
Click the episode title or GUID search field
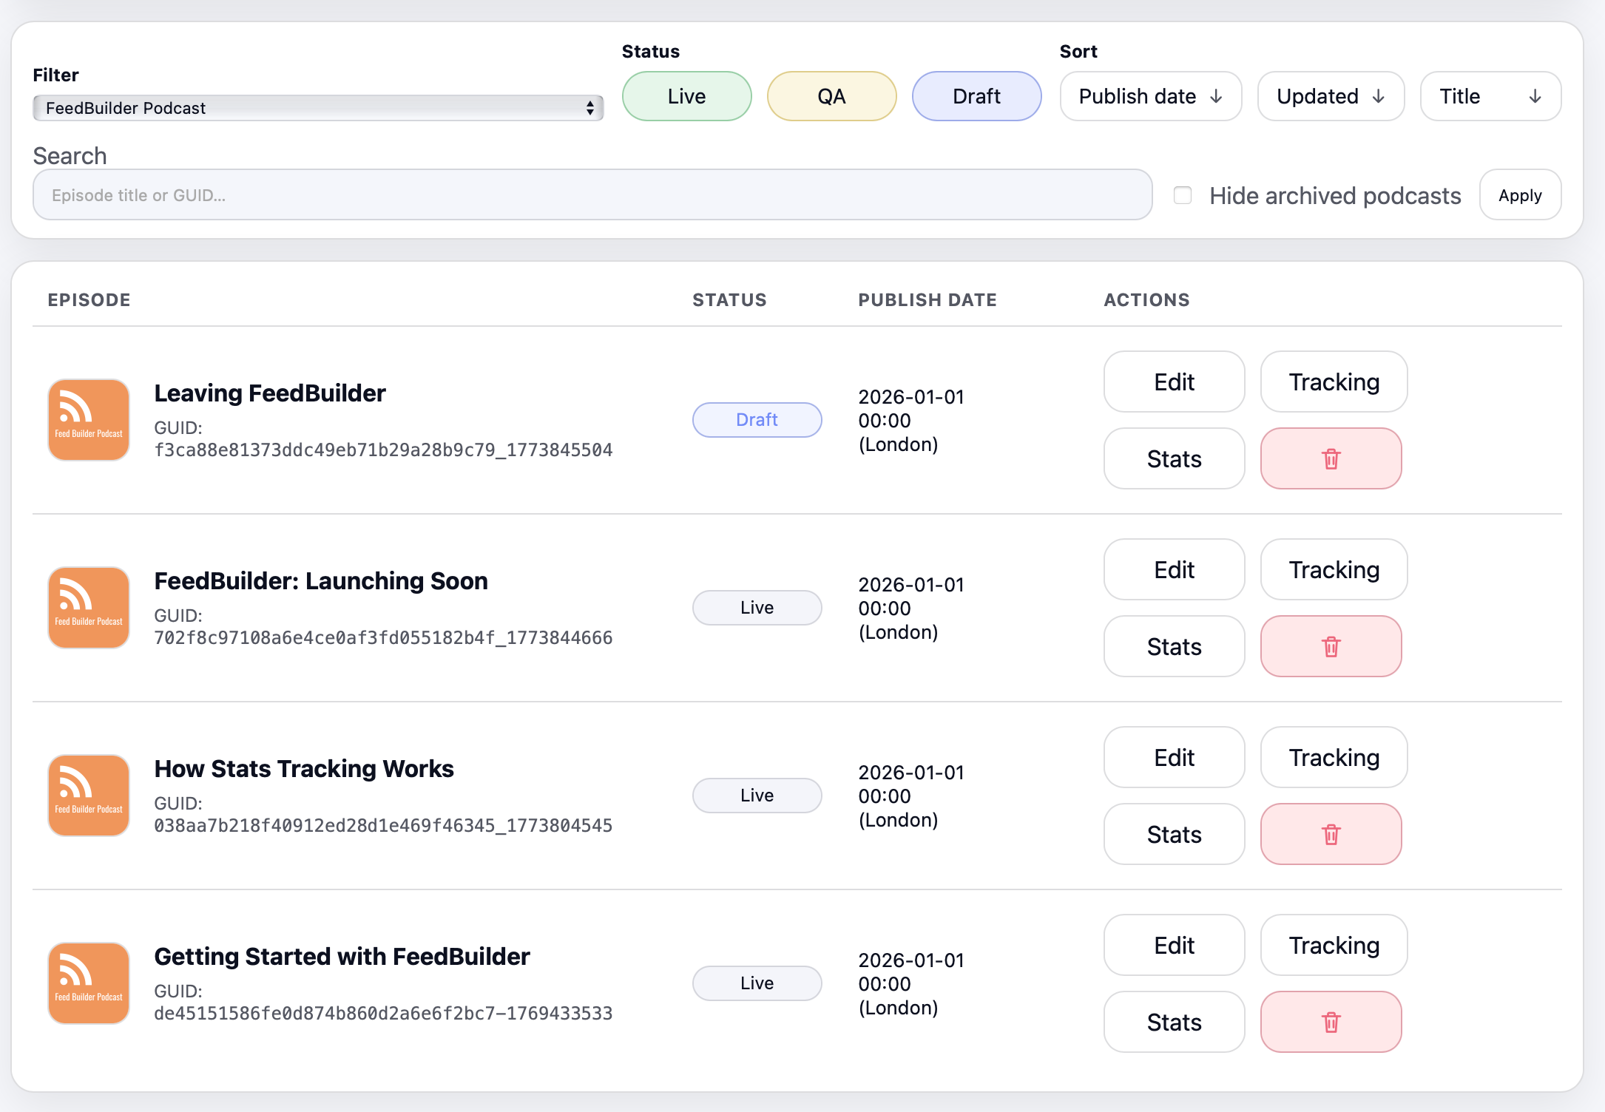(592, 195)
